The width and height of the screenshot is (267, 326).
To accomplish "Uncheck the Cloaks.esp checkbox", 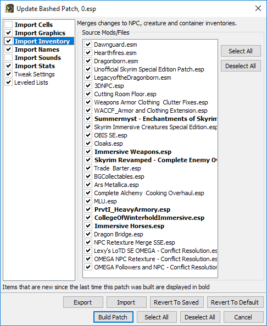I will (x=88, y=143).
